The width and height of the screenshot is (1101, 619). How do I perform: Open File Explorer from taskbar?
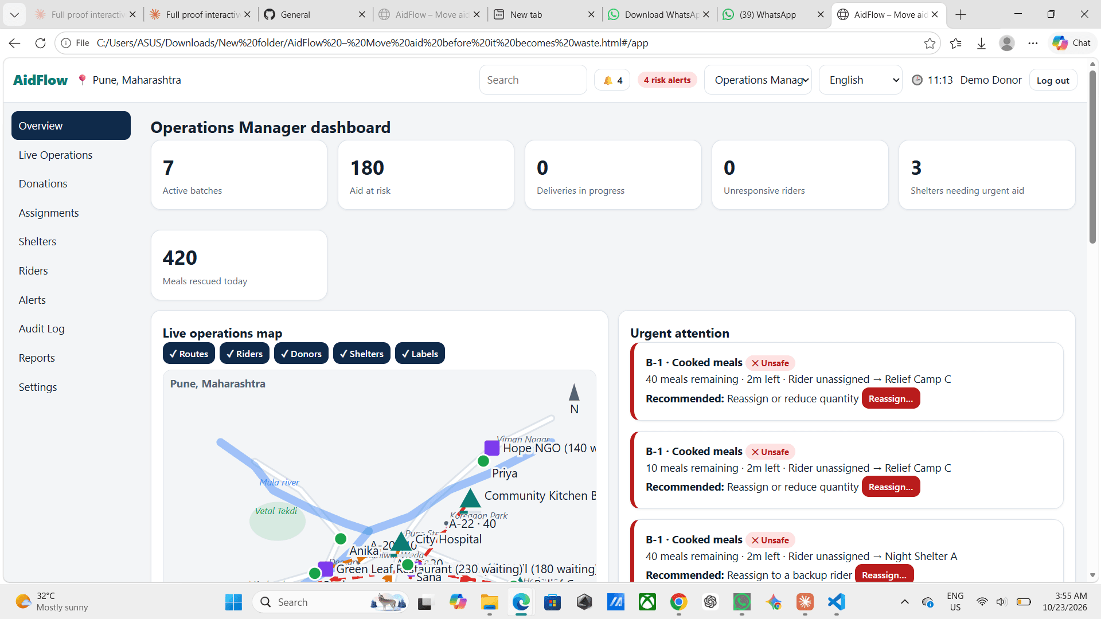pos(489,602)
